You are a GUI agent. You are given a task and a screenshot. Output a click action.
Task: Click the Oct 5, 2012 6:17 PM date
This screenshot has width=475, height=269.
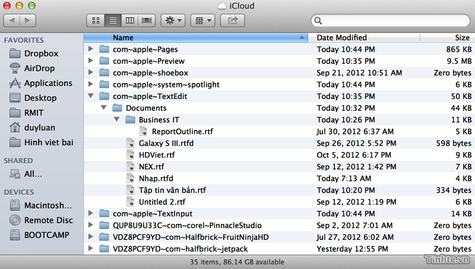coord(354,155)
